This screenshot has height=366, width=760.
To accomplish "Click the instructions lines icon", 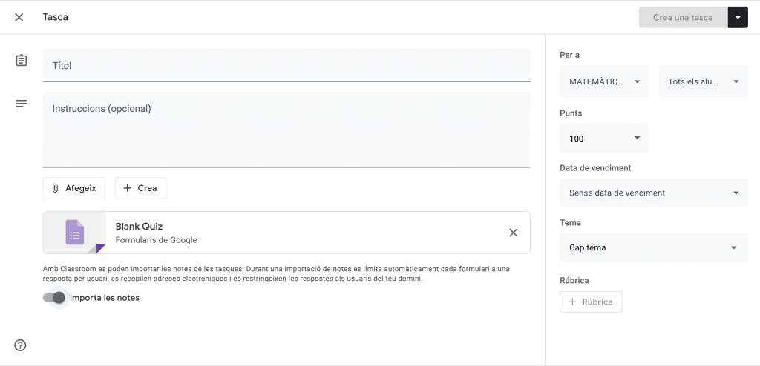I will pyautogui.click(x=22, y=104).
